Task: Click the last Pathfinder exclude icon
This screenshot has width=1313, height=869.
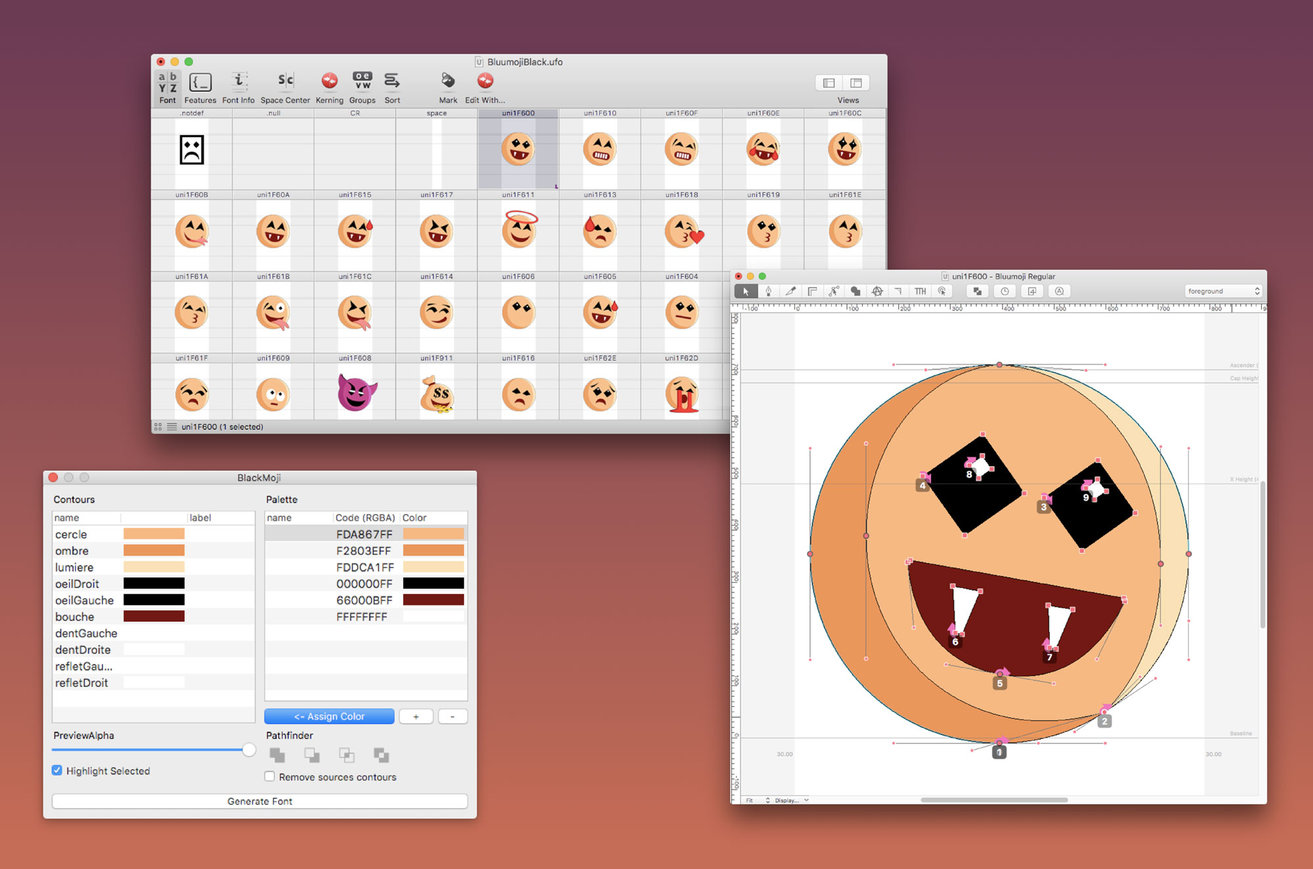Action: (x=381, y=755)
